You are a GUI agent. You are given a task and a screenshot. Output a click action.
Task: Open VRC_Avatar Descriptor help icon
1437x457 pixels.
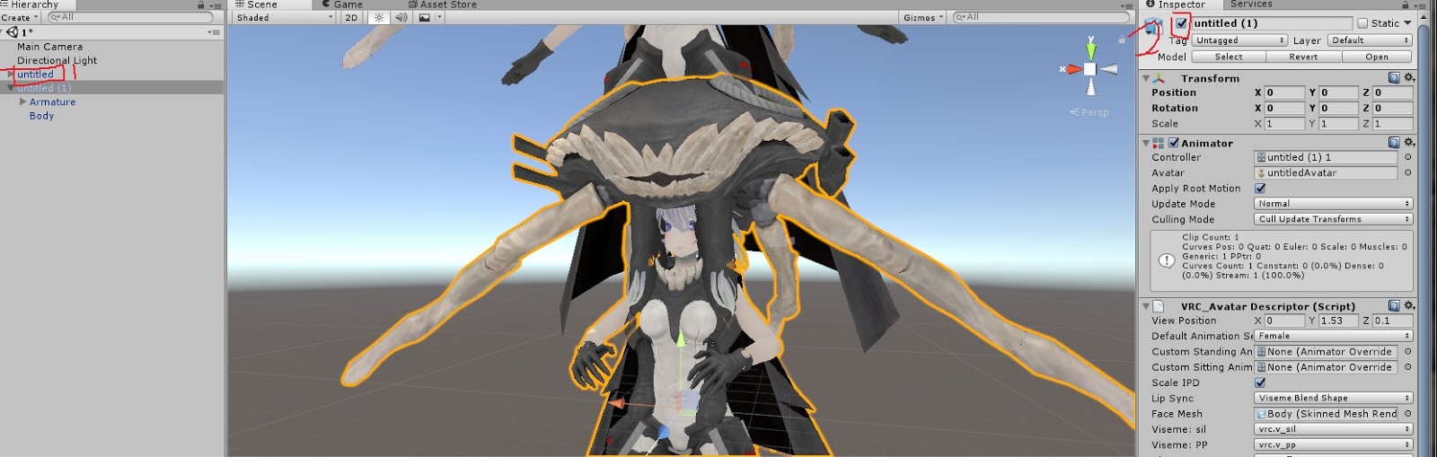pyautogui.click(x=1394, y=306)
